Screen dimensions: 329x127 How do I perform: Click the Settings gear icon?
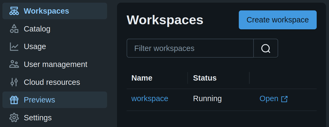point(14,118)
